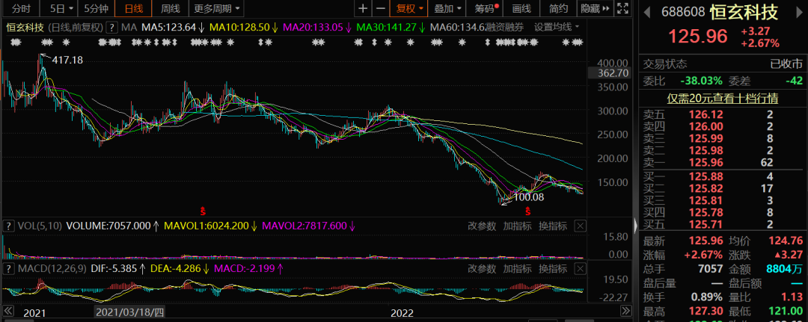Click MA5:123.64 value

168,27
